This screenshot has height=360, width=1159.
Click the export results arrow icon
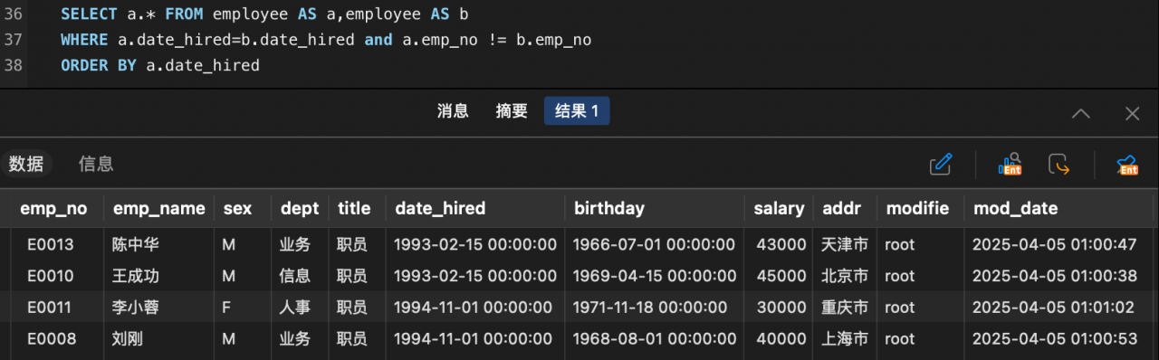(1058, 165)
